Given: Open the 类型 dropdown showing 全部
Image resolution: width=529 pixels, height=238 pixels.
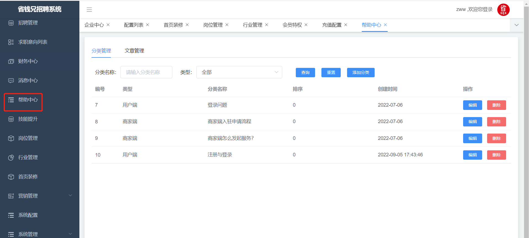Looking at the screenshot, I should (x=239, y=72).
